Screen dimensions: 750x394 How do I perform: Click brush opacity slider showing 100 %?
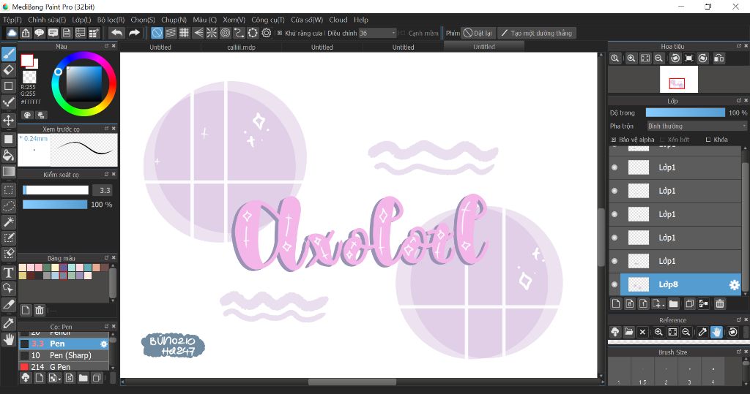56,205
